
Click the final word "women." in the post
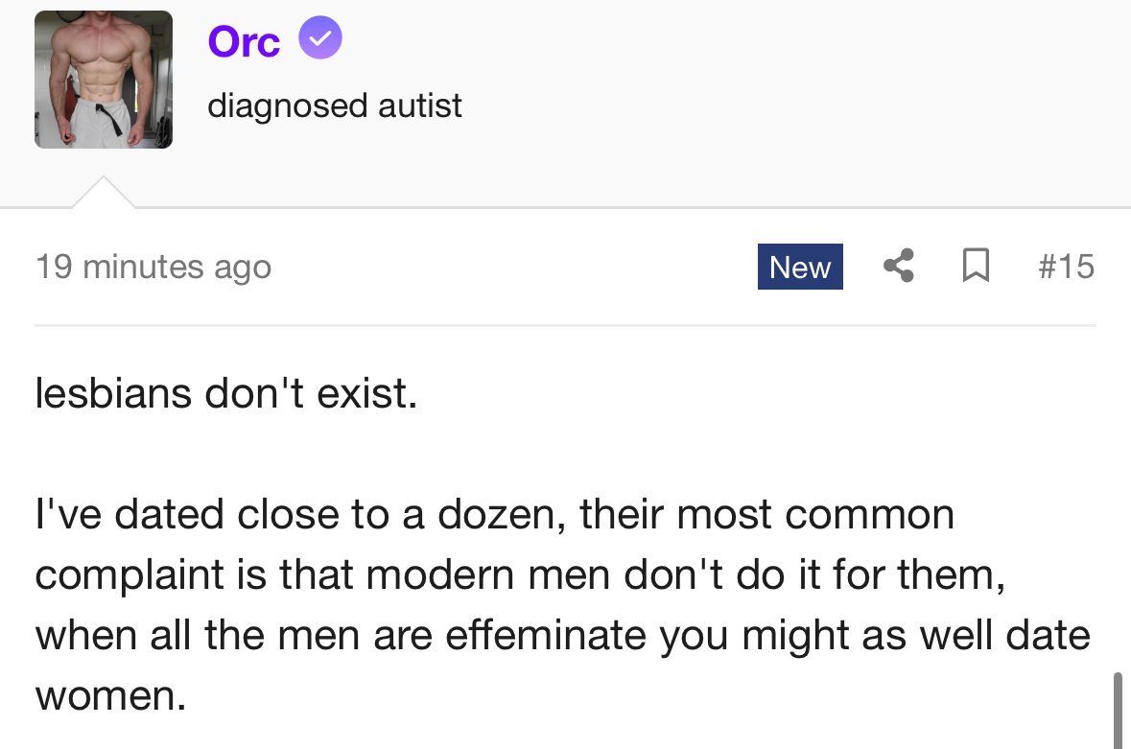coord(110,696)
